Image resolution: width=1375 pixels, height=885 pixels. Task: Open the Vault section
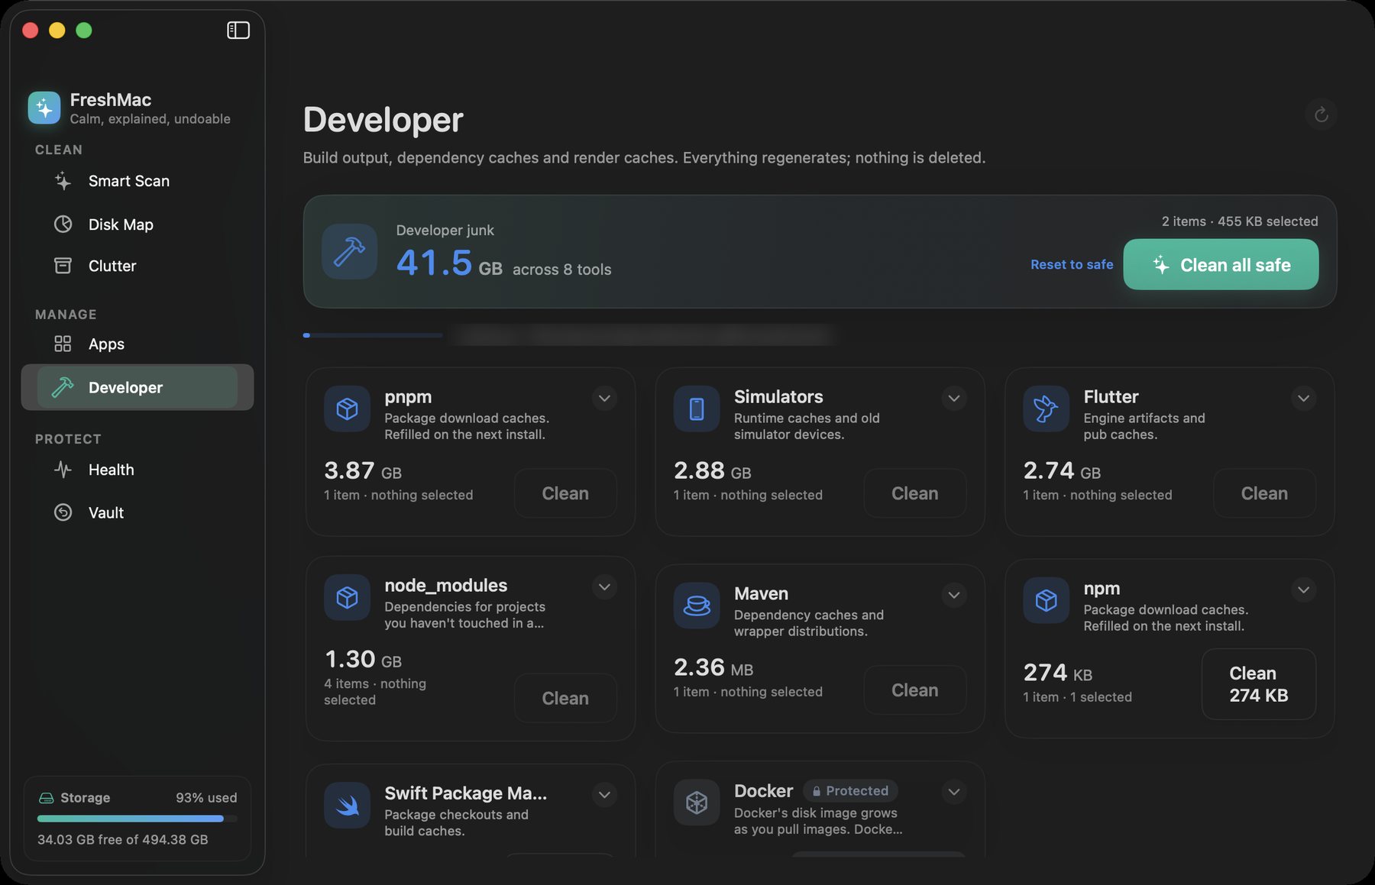point(137,512)
